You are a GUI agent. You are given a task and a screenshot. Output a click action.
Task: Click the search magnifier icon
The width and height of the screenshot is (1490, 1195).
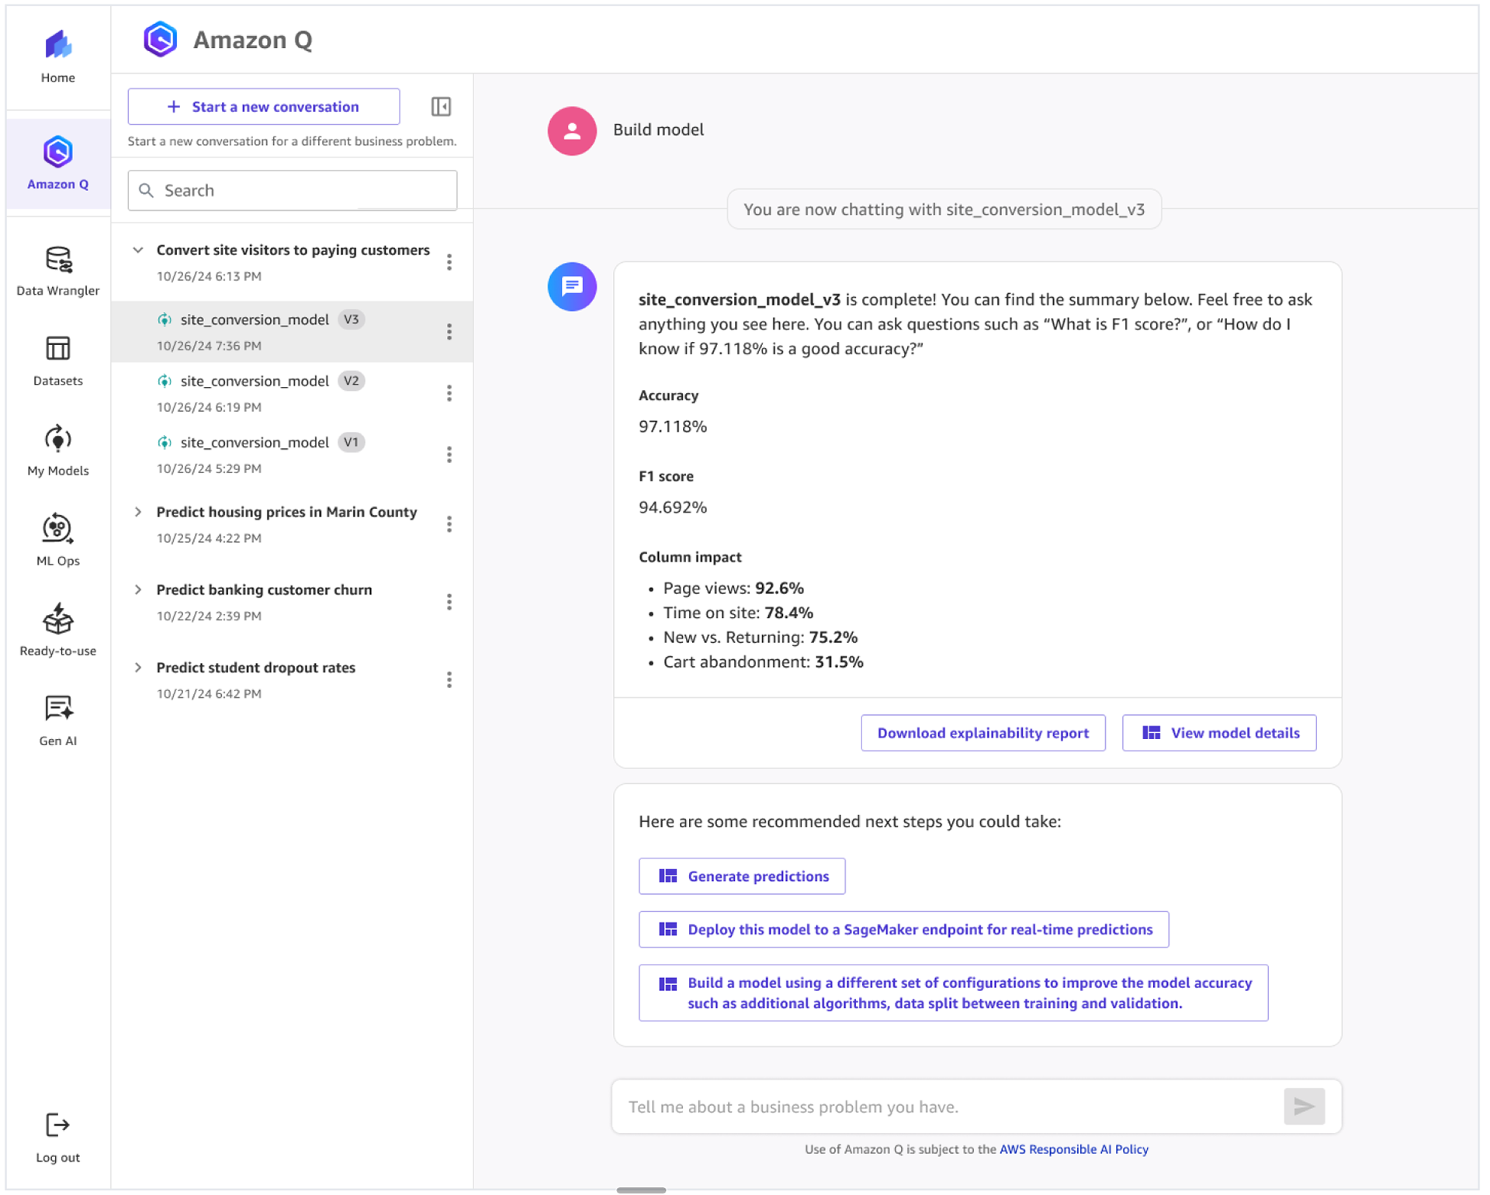pos(146,190)
